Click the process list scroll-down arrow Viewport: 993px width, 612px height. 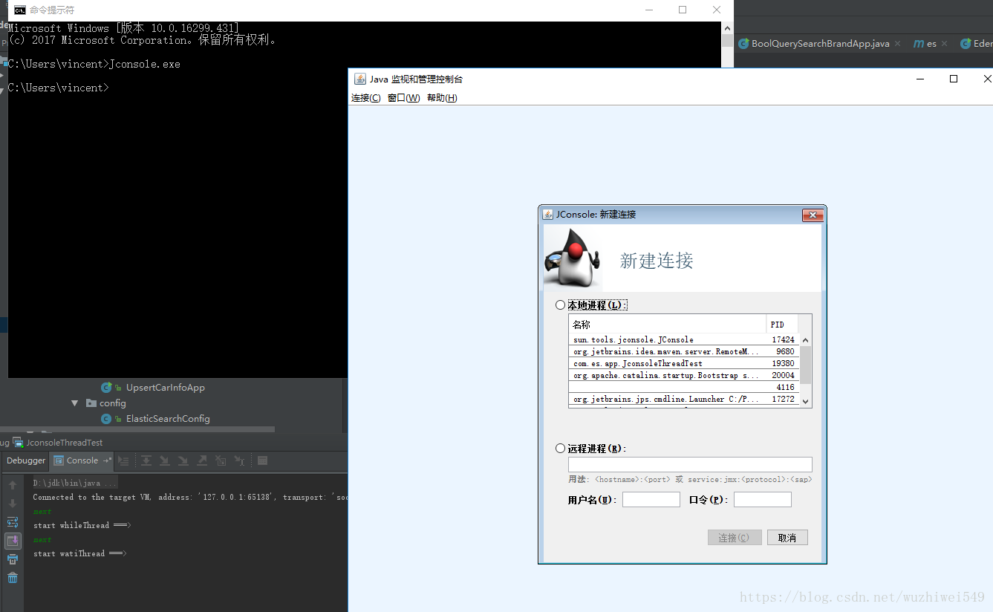click(x=806, y=401)
